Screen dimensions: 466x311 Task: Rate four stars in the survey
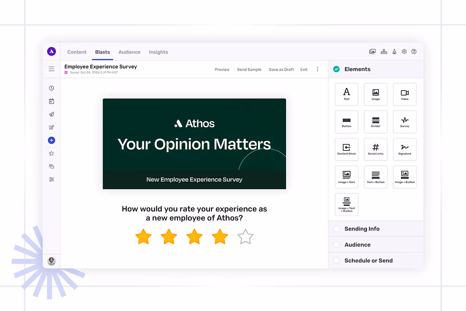click(x=220, y=237)
